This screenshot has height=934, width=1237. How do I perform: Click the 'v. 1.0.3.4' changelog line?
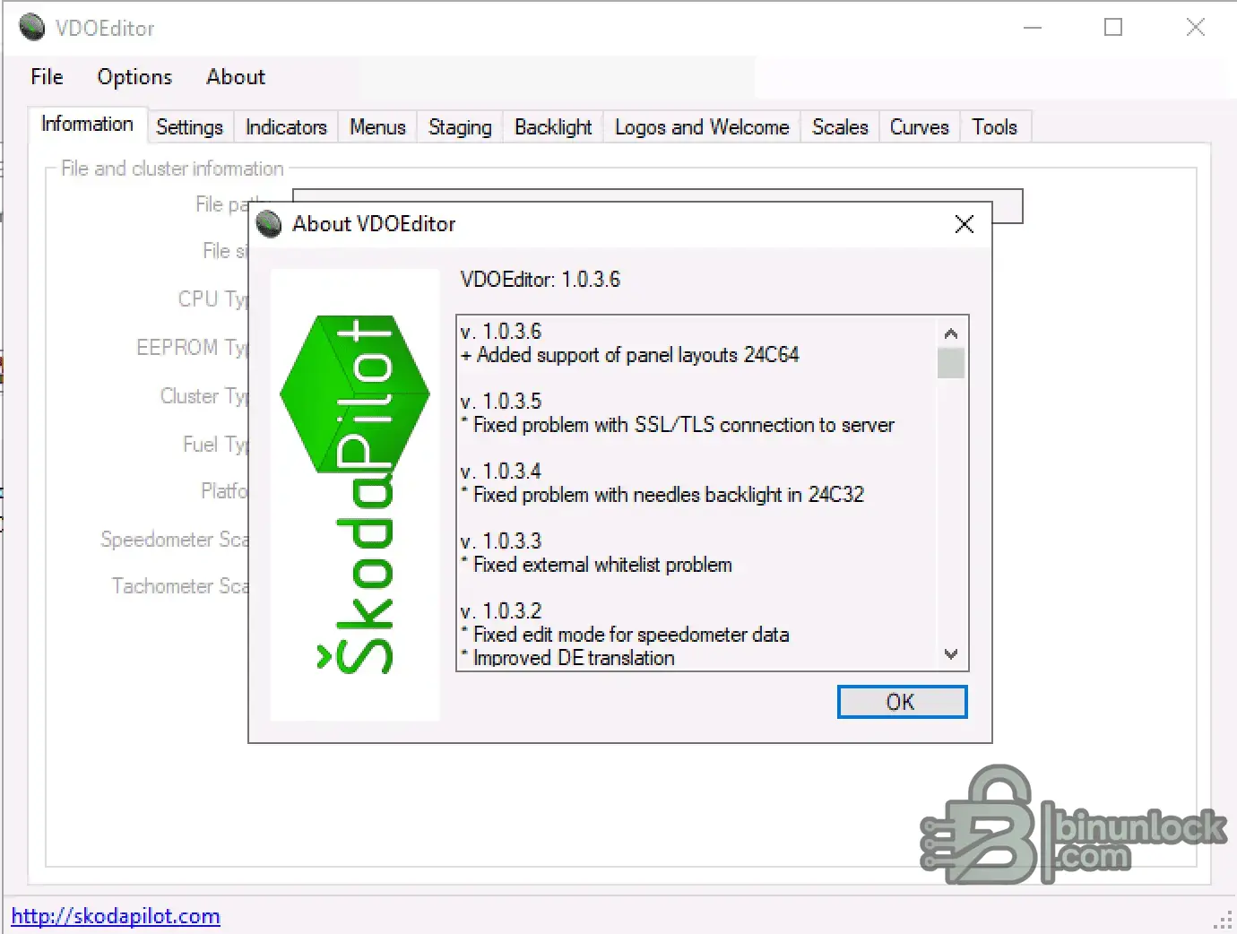(x=501, y=471)
